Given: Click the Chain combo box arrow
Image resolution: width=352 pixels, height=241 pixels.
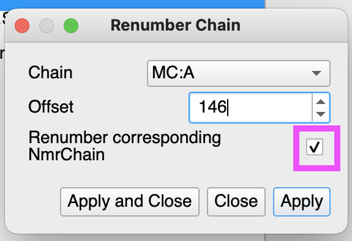Looking at the screenshot, I should (x=316, y=73).
